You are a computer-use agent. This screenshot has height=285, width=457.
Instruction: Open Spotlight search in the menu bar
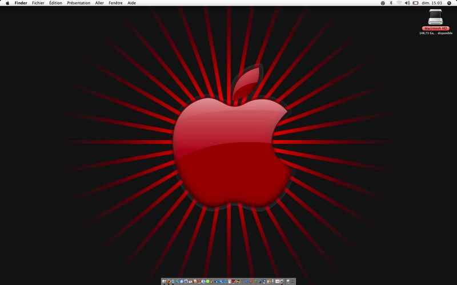pos(449,3)
